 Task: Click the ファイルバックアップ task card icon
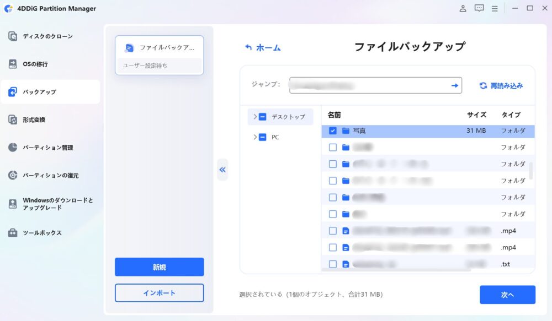coord(130,47)
